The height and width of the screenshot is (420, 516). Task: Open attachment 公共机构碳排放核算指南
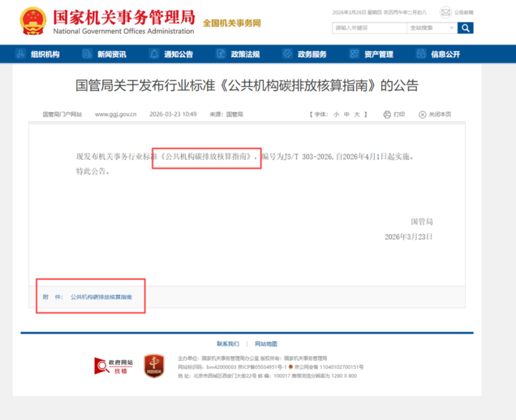tap(101, 297)
